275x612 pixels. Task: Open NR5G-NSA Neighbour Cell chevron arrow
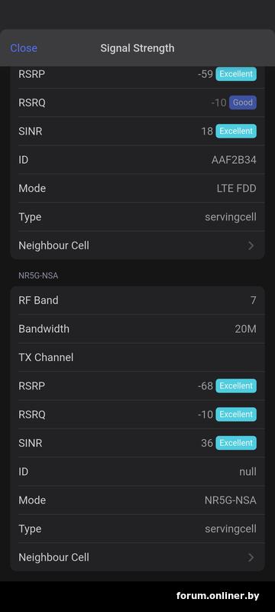251,558
